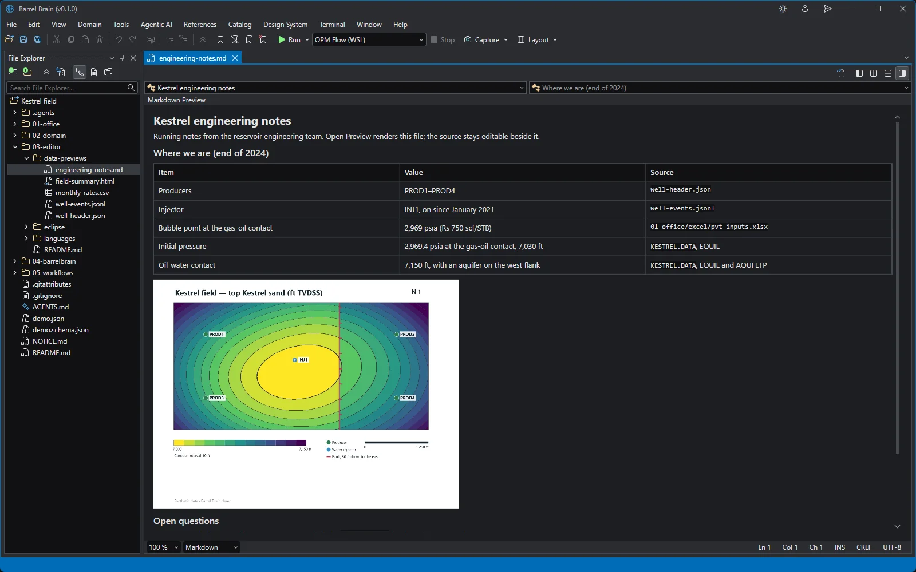Toggle side-by-side split view layout
The image size is (916, 572).
coord(874,73)
